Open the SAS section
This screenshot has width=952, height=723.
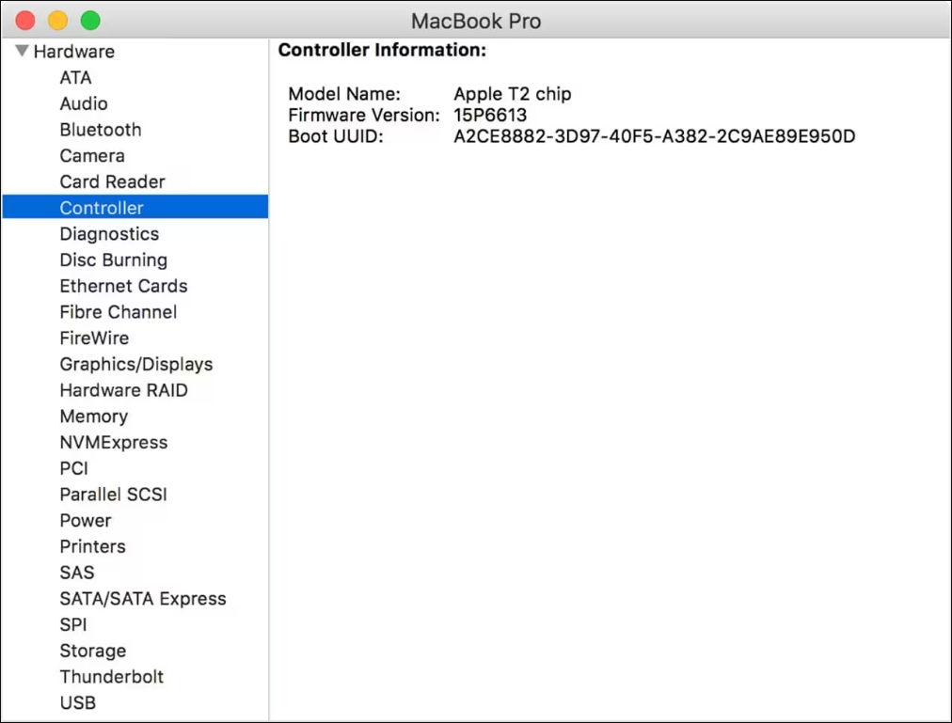point(77,574)
